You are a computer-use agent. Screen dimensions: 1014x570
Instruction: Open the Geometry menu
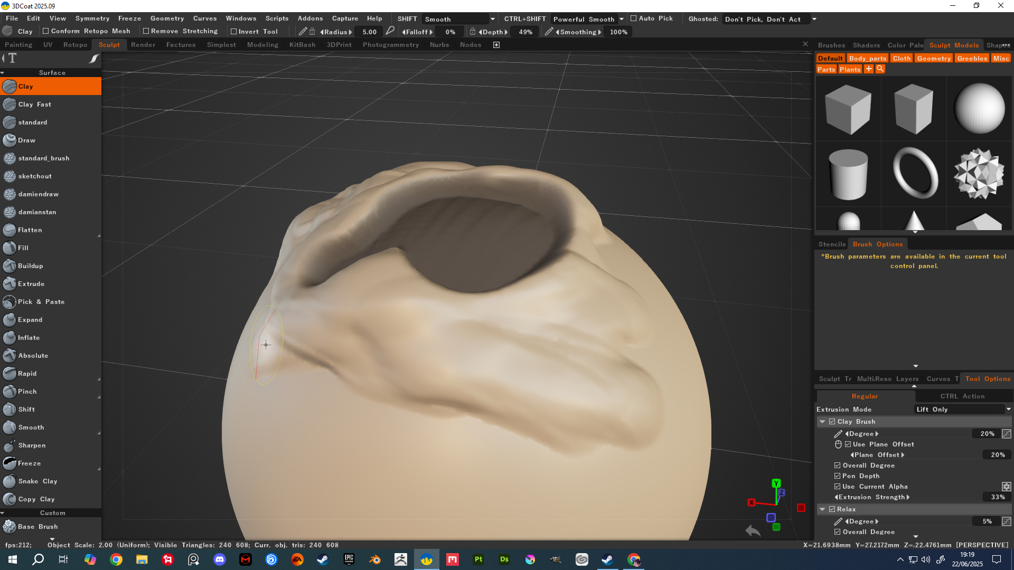coord(167,18)
